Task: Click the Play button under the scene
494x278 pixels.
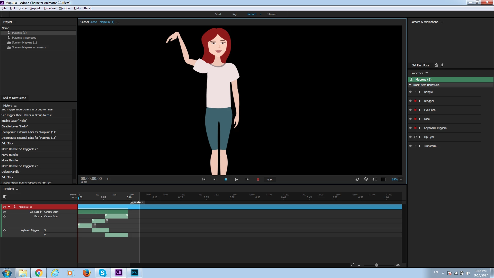Action: [x=236, y=179]
